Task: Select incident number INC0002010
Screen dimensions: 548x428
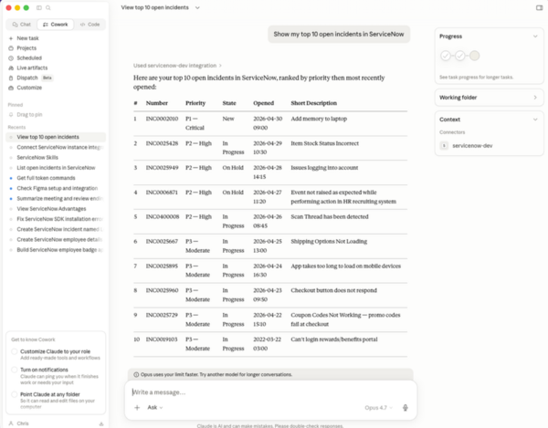Action: pos(162,119)
